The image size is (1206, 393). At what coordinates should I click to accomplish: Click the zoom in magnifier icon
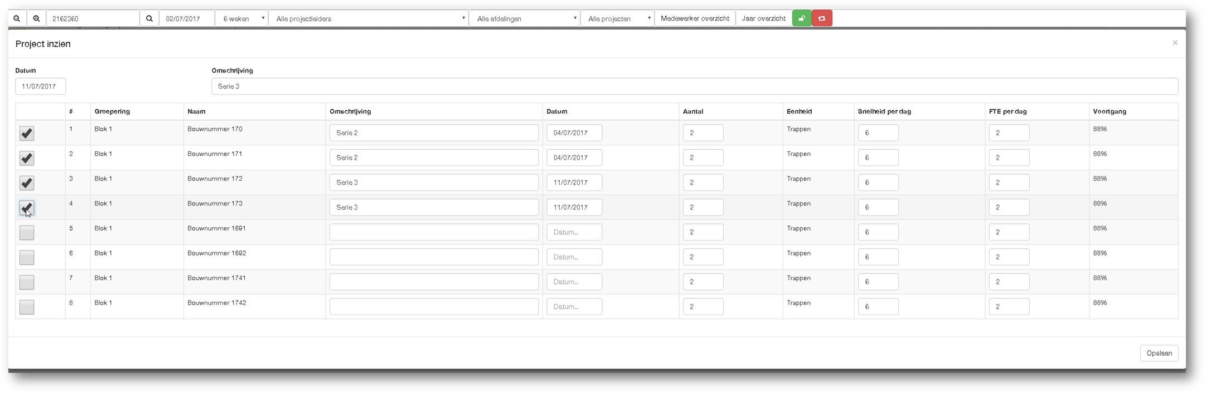pos(36,18)
